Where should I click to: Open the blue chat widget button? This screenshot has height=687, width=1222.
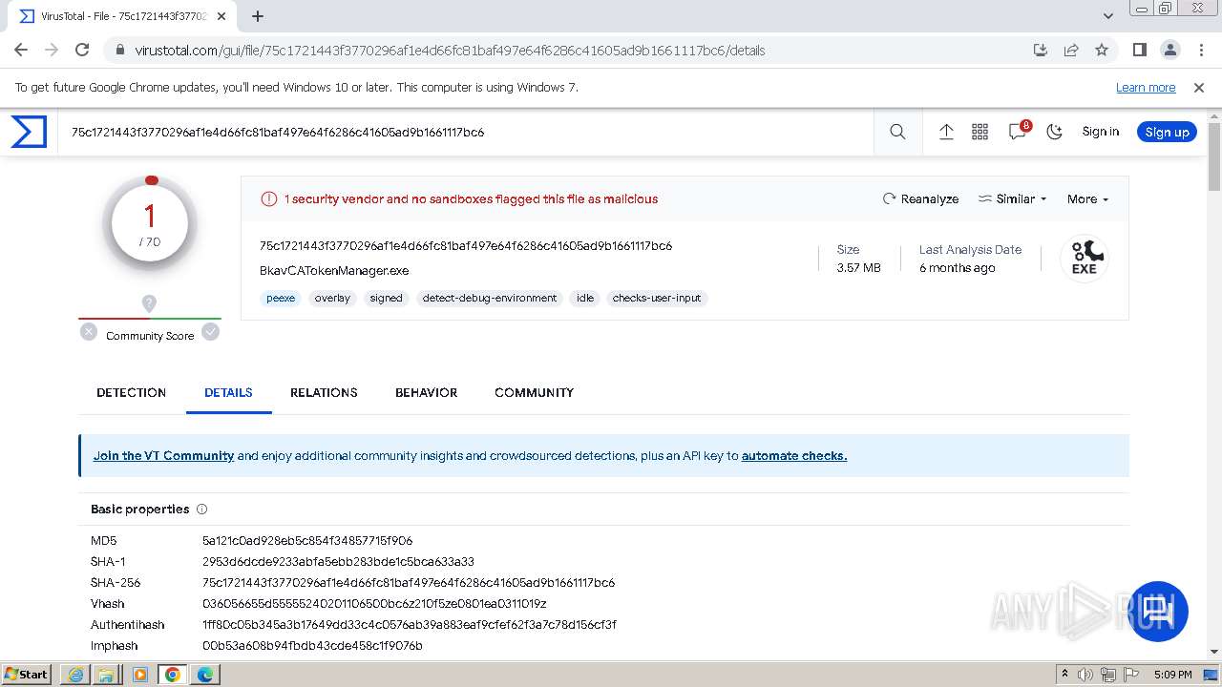click(x=1159, y=611)
